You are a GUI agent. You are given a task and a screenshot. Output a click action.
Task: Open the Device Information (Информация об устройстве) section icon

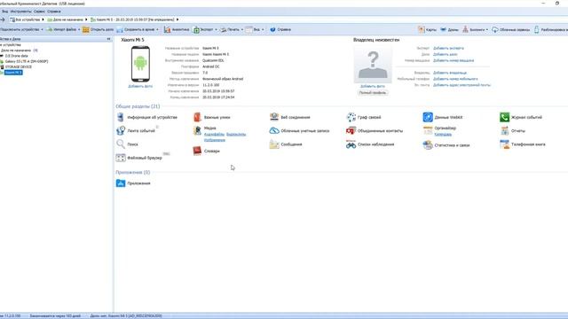tap(121, 117)
